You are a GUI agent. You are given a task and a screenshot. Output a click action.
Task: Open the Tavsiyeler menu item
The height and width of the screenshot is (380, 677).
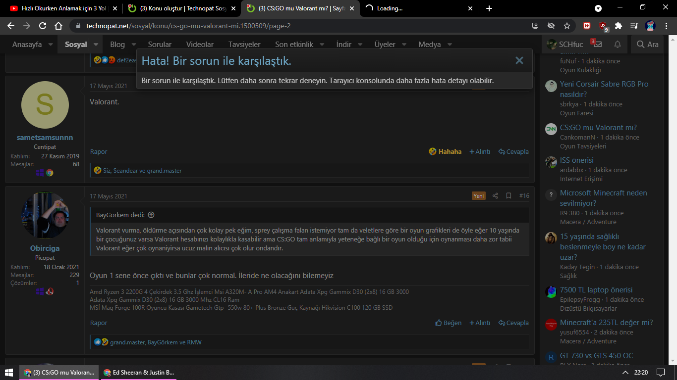pos(244,45)
